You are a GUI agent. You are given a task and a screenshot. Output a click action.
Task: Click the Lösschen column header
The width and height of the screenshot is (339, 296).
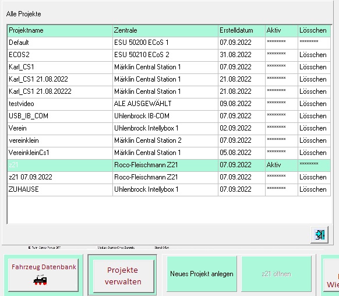(x=315, y=30)
